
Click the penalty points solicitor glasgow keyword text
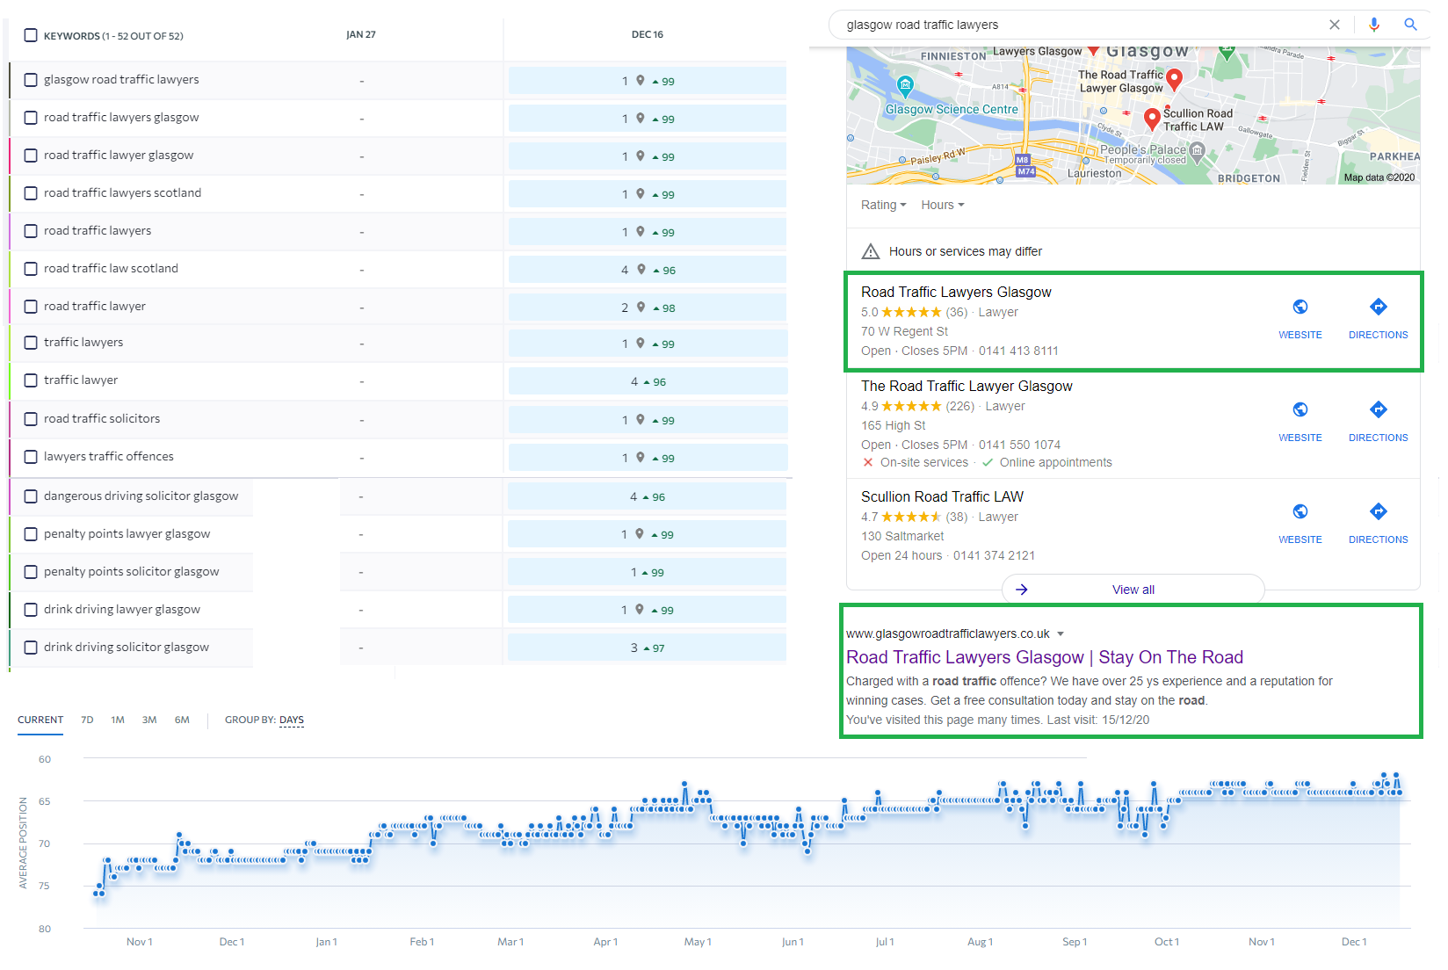(x=132, y=572)
